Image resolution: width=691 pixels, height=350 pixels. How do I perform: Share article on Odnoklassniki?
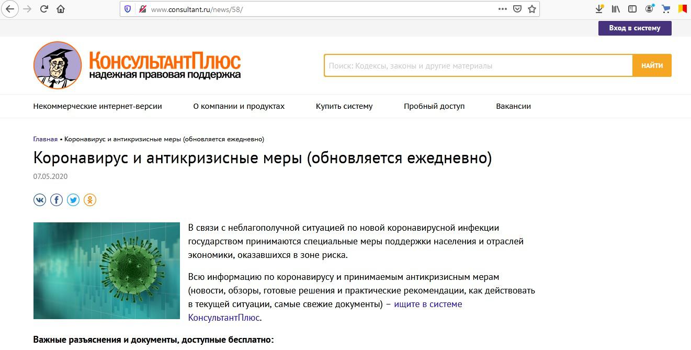pos(90,200)
